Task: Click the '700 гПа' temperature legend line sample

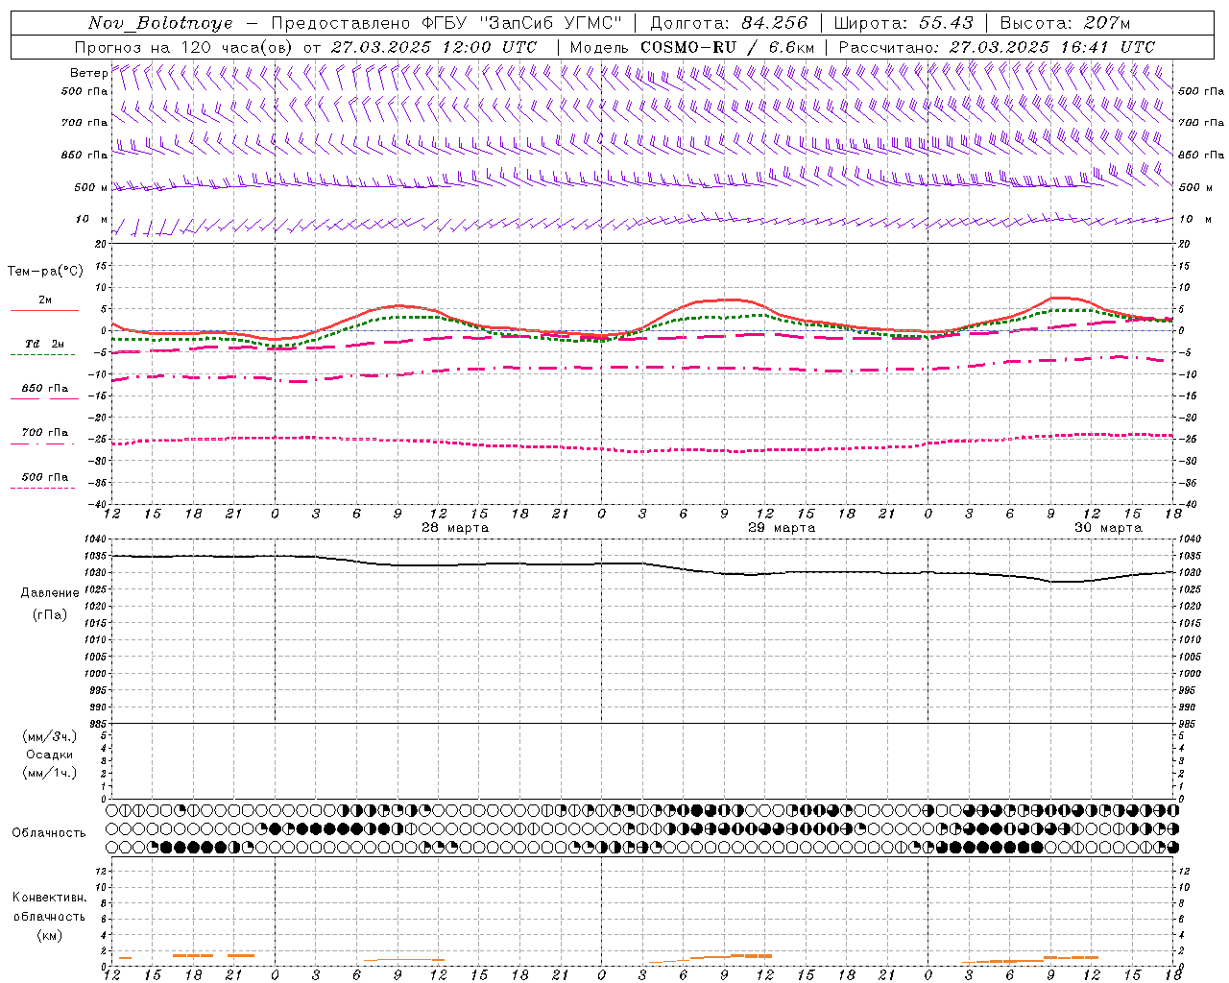Action: [42, 444]
